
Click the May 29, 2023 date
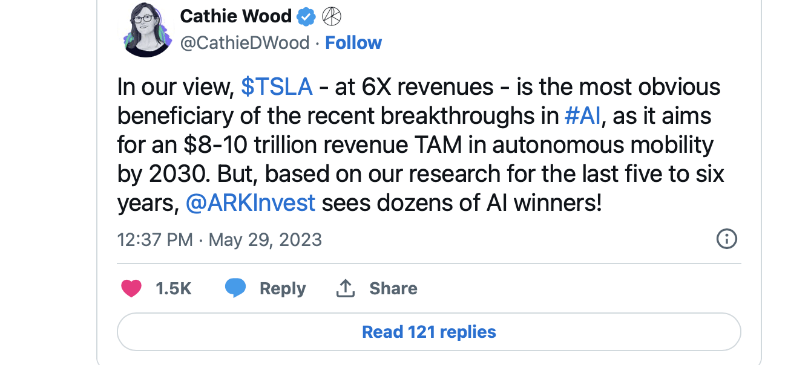coord(265,240)
